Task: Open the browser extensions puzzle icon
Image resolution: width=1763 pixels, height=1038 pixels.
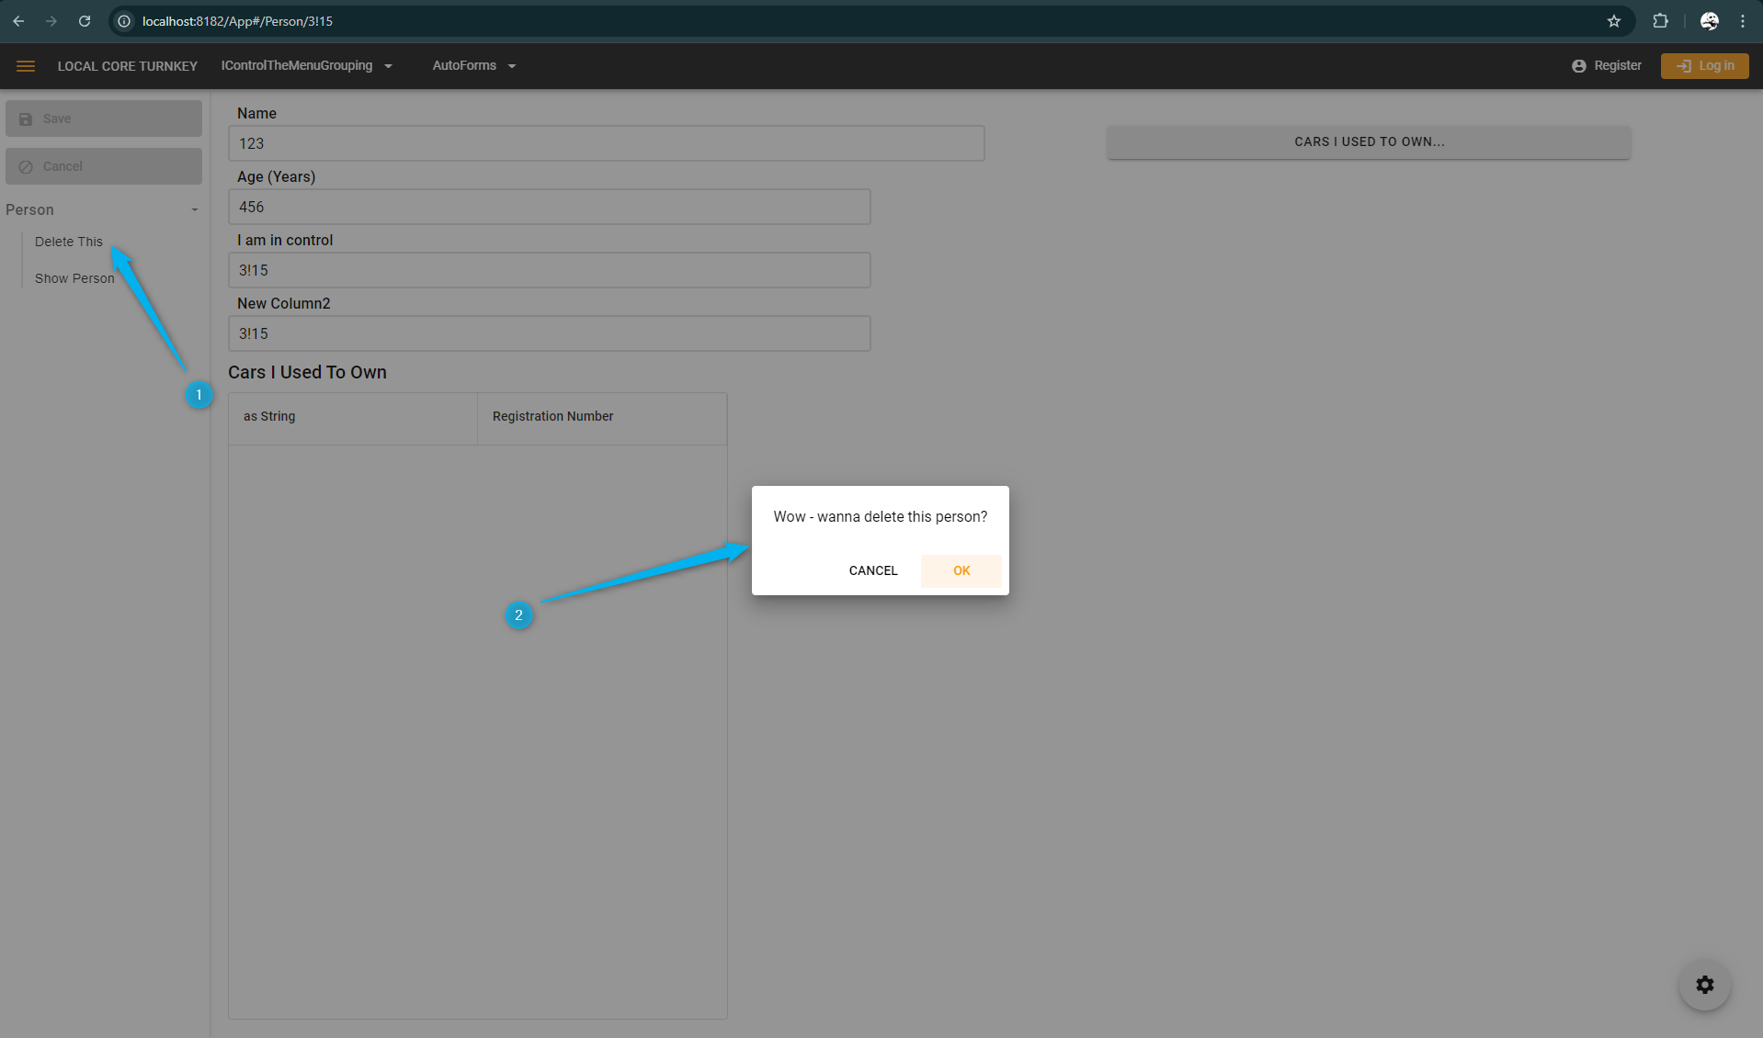Action: click(x=1660, y=21)
